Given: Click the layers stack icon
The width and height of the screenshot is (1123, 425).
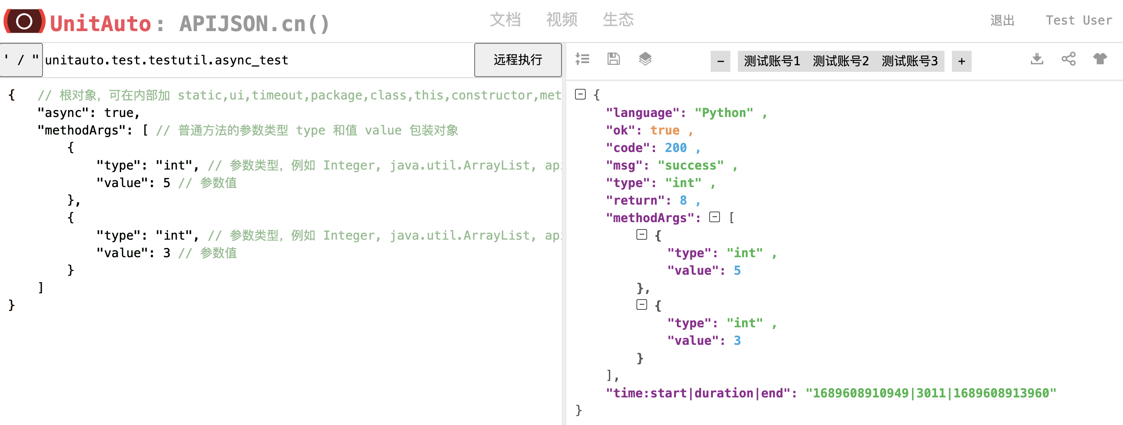Looking at the screenshot, I should coord(645,59).
